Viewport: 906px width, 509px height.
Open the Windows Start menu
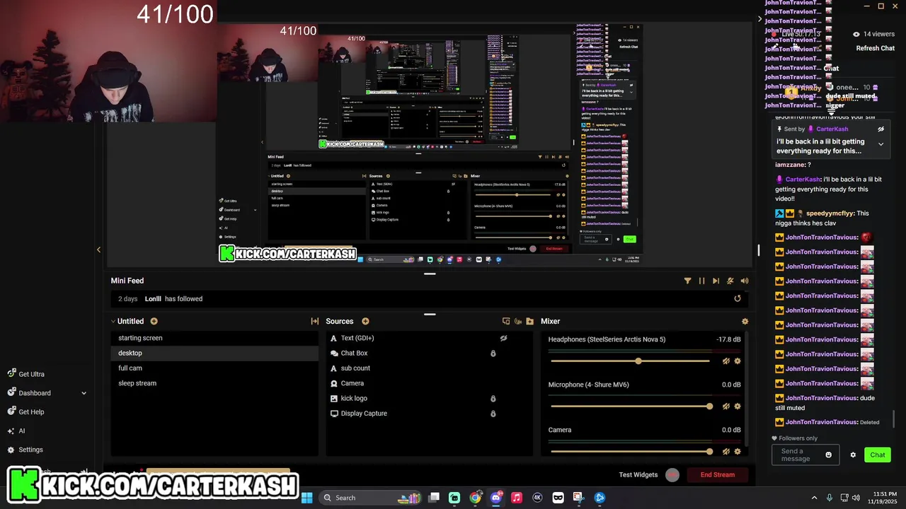pos(307,498)
